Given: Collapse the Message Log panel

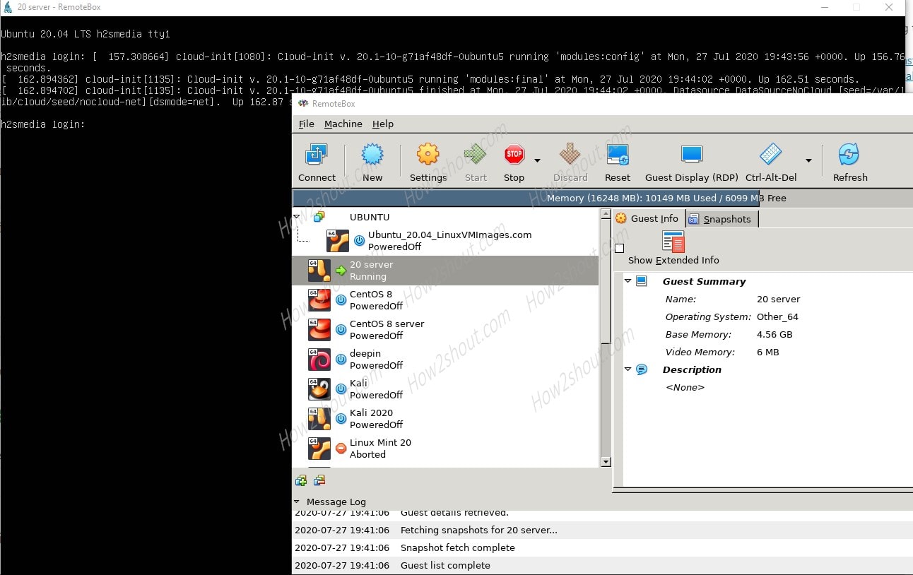Looking at the screenshot, I should [x=297, y=502].
